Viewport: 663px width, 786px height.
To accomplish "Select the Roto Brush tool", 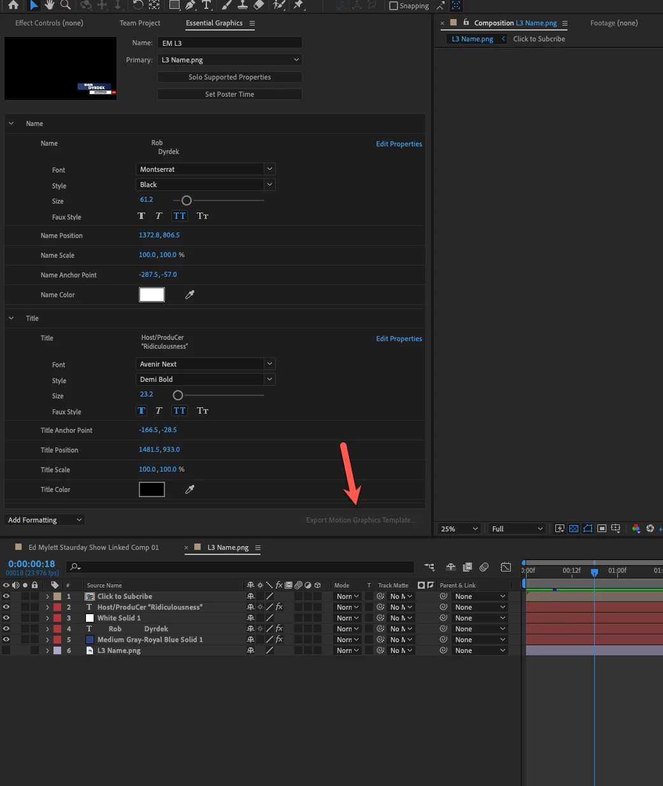I will point(279,5).
